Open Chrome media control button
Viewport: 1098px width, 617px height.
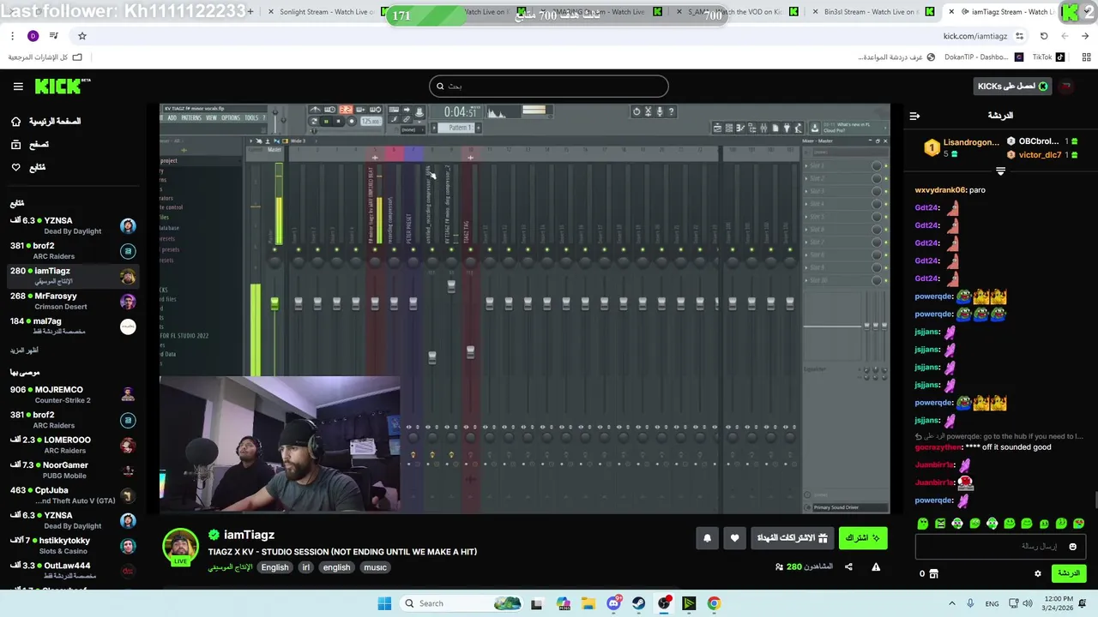pyautogui.click(x=54, y=36)
